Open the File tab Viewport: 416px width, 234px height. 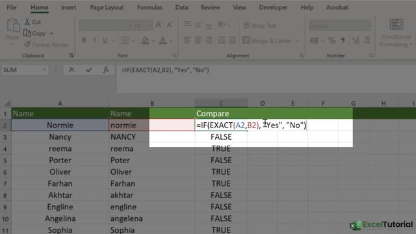pyautogui.click(x=12, y=7)
